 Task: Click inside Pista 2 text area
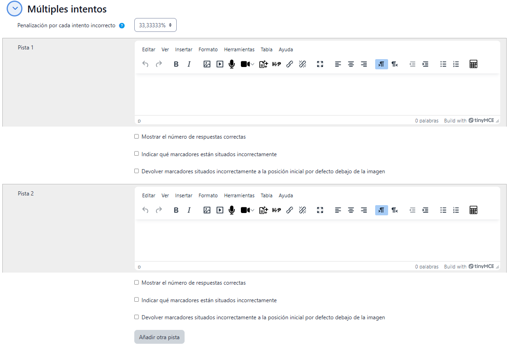pos(317,240)
